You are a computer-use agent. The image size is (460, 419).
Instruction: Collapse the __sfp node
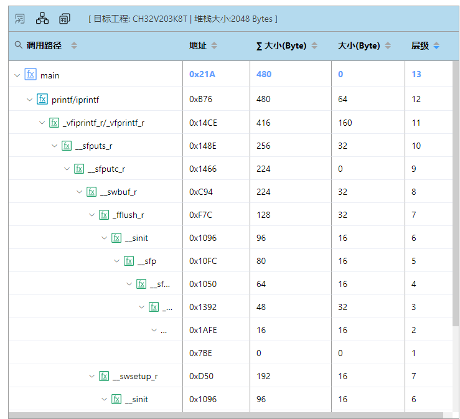[117, 261]
